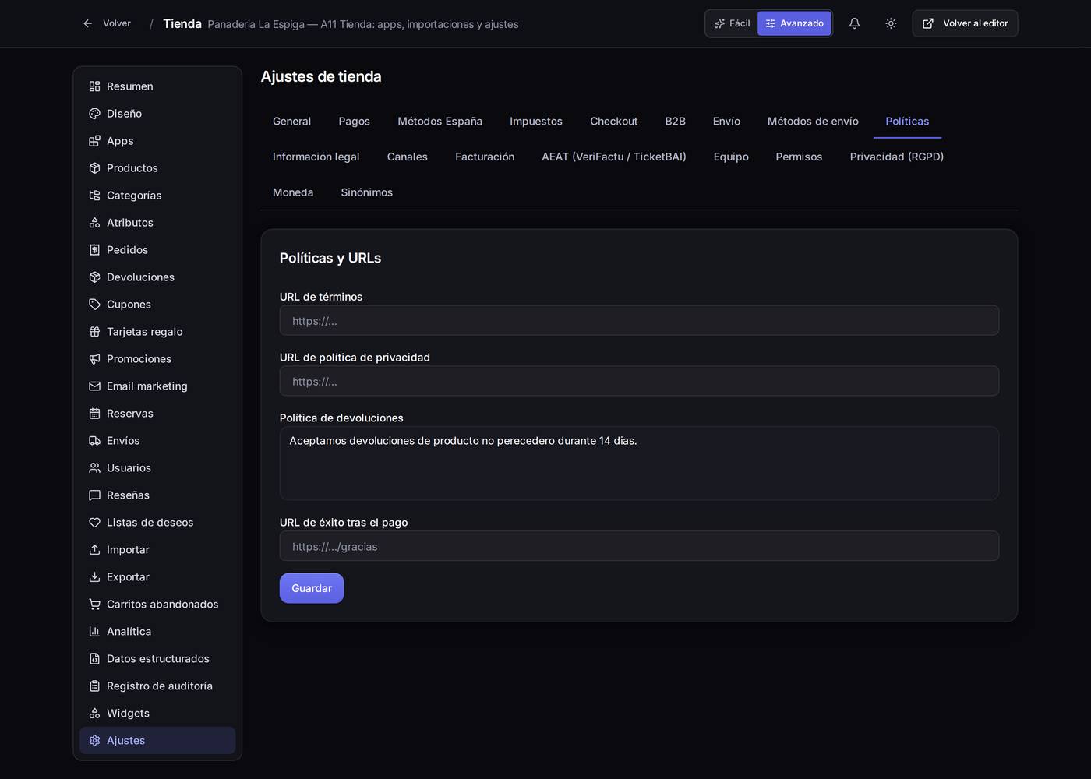The image size is (1091, 779).
Task: Toggle light theme sun icon
Action: tap(891, 23)
